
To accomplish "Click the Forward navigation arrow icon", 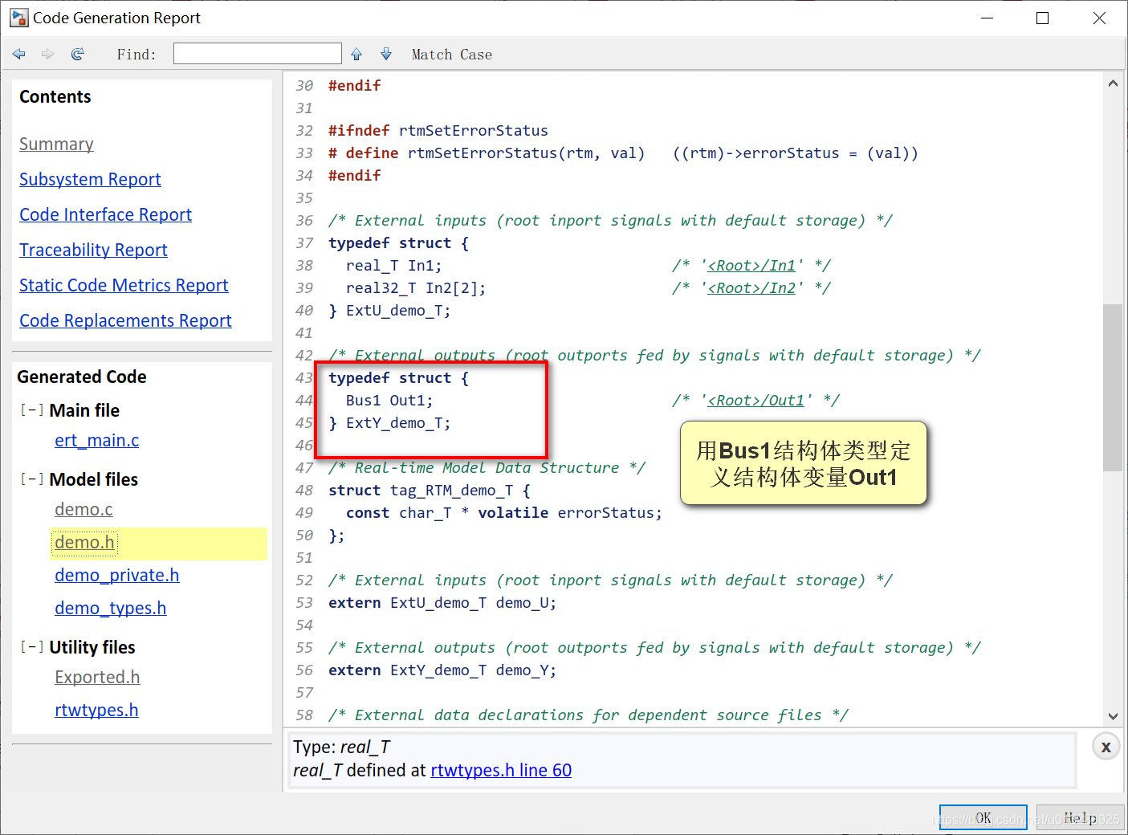I will (48, 54).
